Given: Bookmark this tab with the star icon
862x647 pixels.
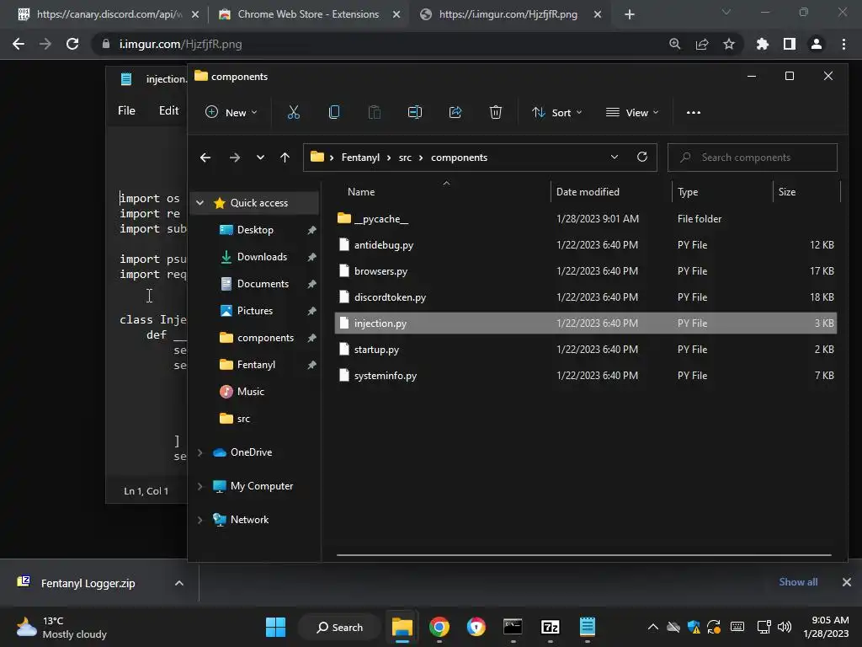Looking at the screenshot, I should click(728, 44).
